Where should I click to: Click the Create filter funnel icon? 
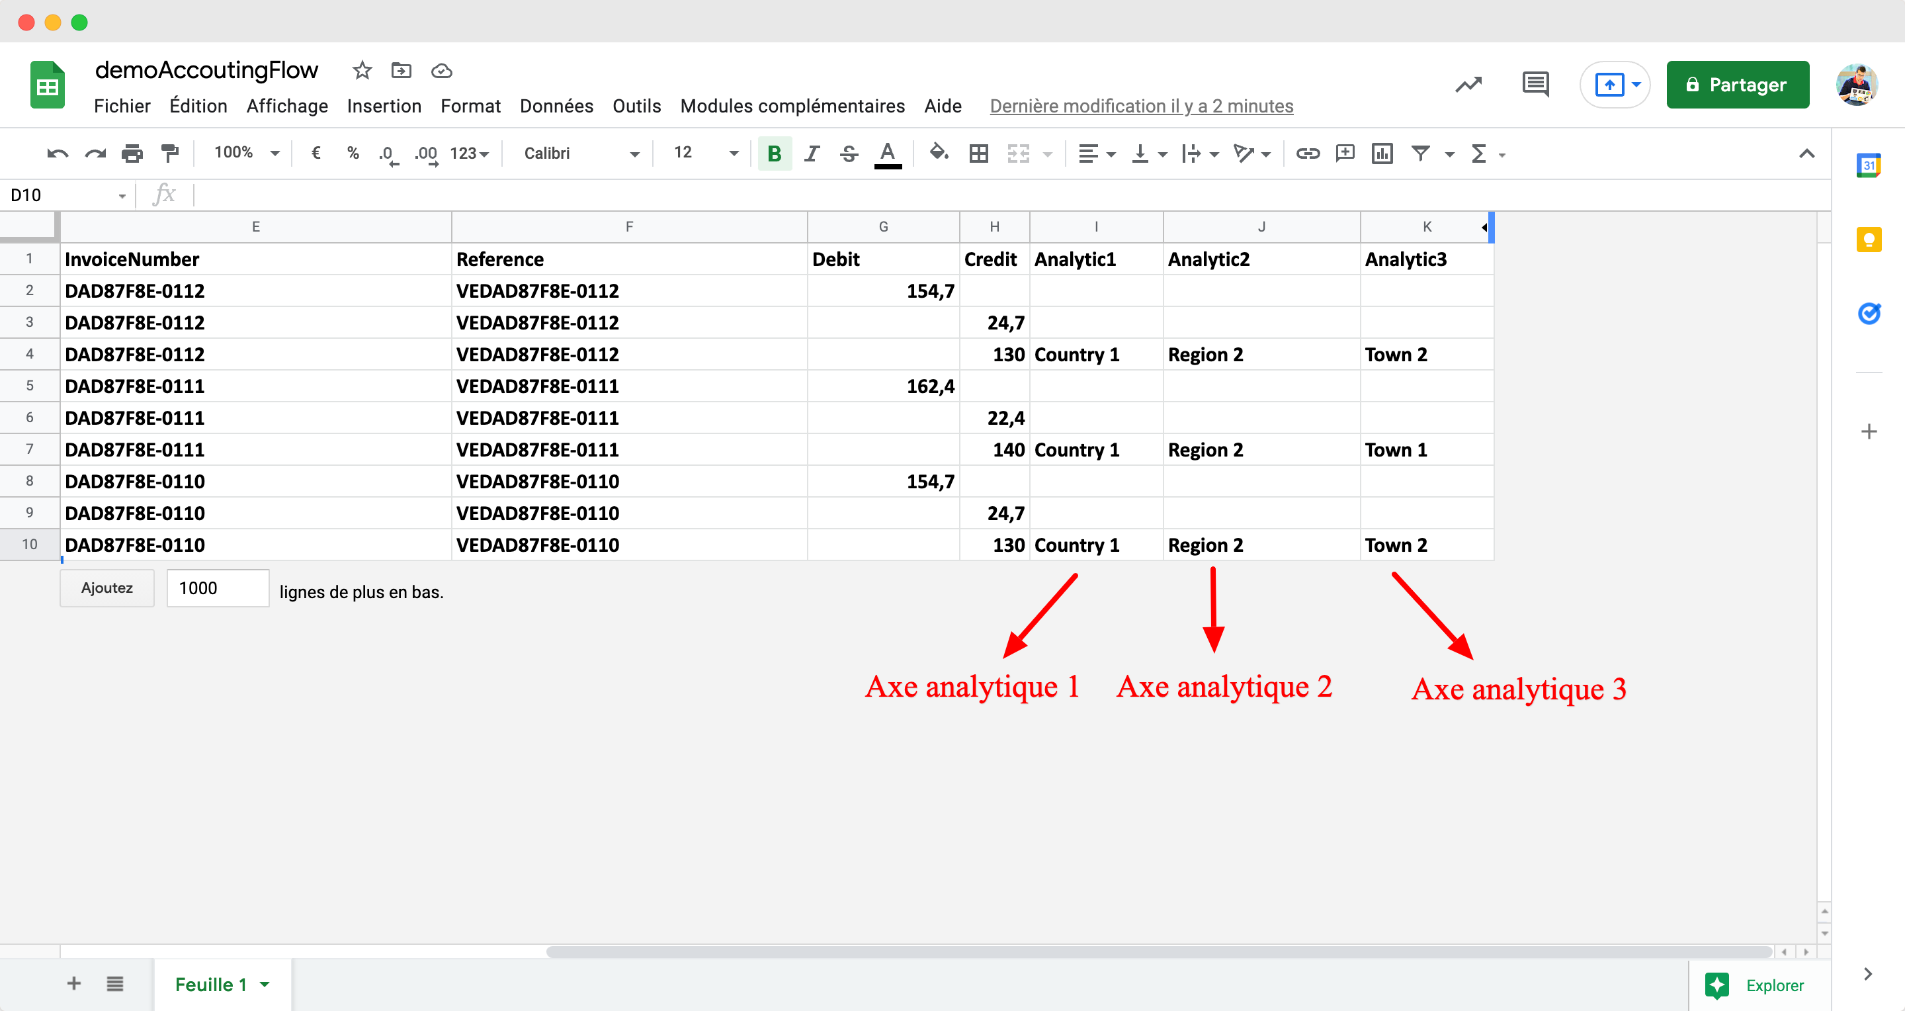click(x=1420, y=154)
